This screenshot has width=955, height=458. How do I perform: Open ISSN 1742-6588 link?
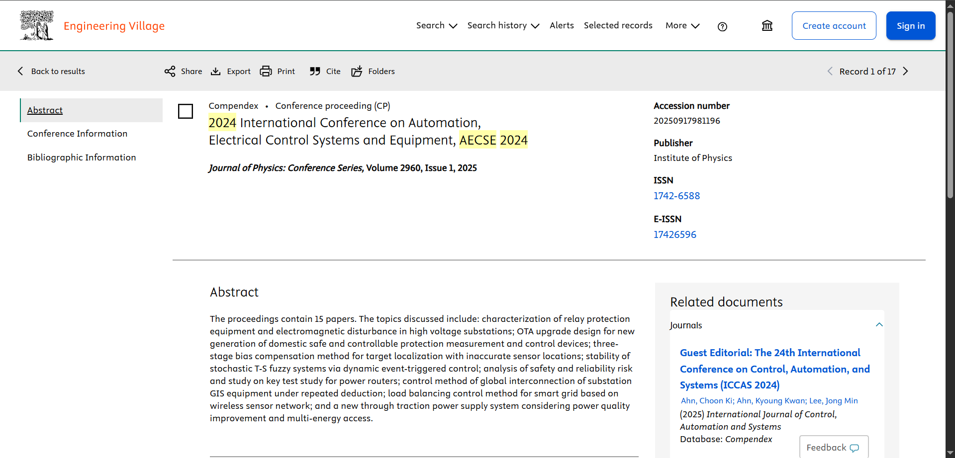tap(676, 196)
